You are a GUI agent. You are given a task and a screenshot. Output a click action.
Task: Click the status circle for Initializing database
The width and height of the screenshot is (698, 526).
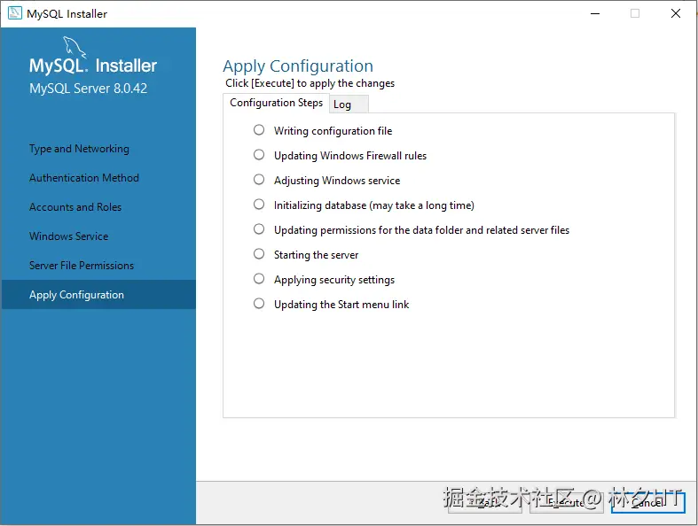(x=259, y=205)
